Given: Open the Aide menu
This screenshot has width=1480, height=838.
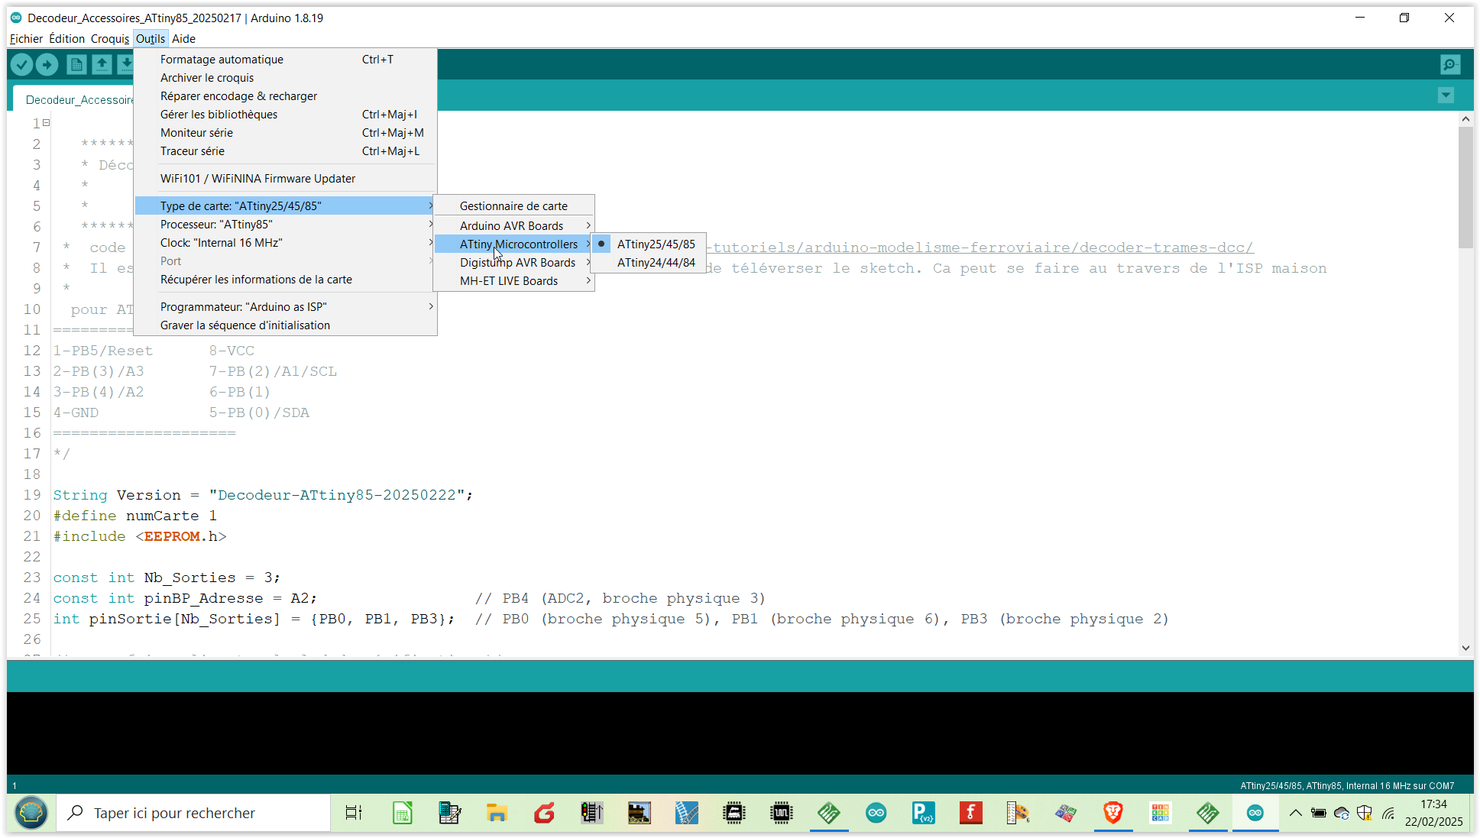Looking at the screenshot, I should (x=183, y=39).
